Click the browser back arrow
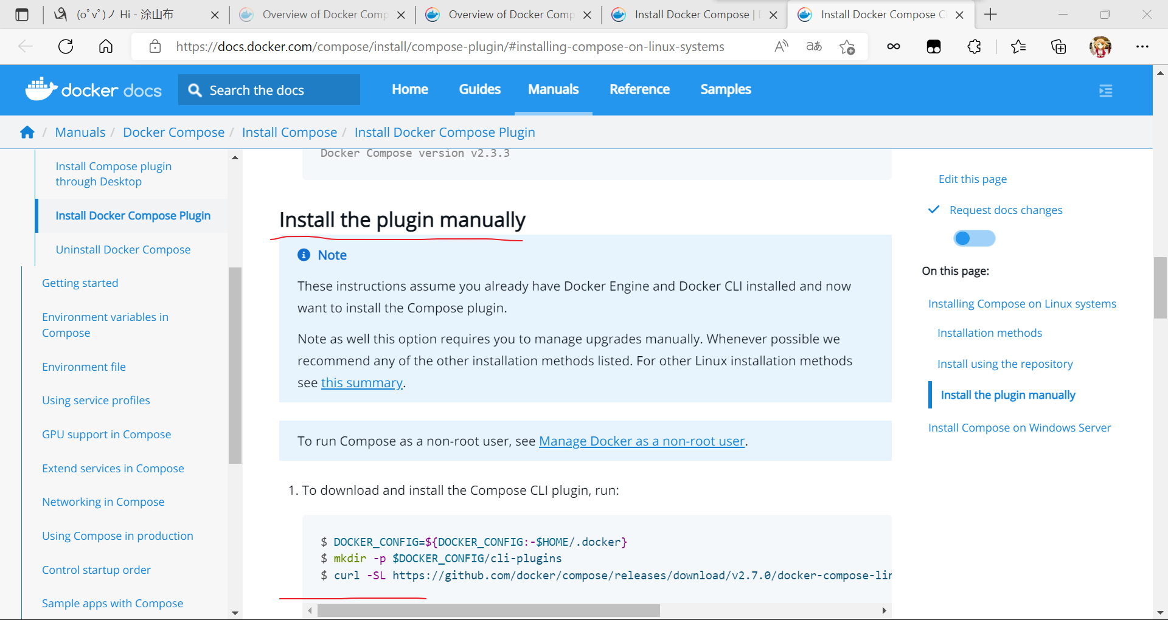 click(x=26, y=46)
